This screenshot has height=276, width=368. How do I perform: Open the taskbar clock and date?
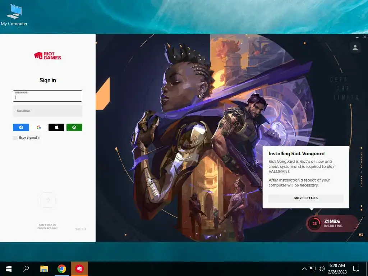337,269
